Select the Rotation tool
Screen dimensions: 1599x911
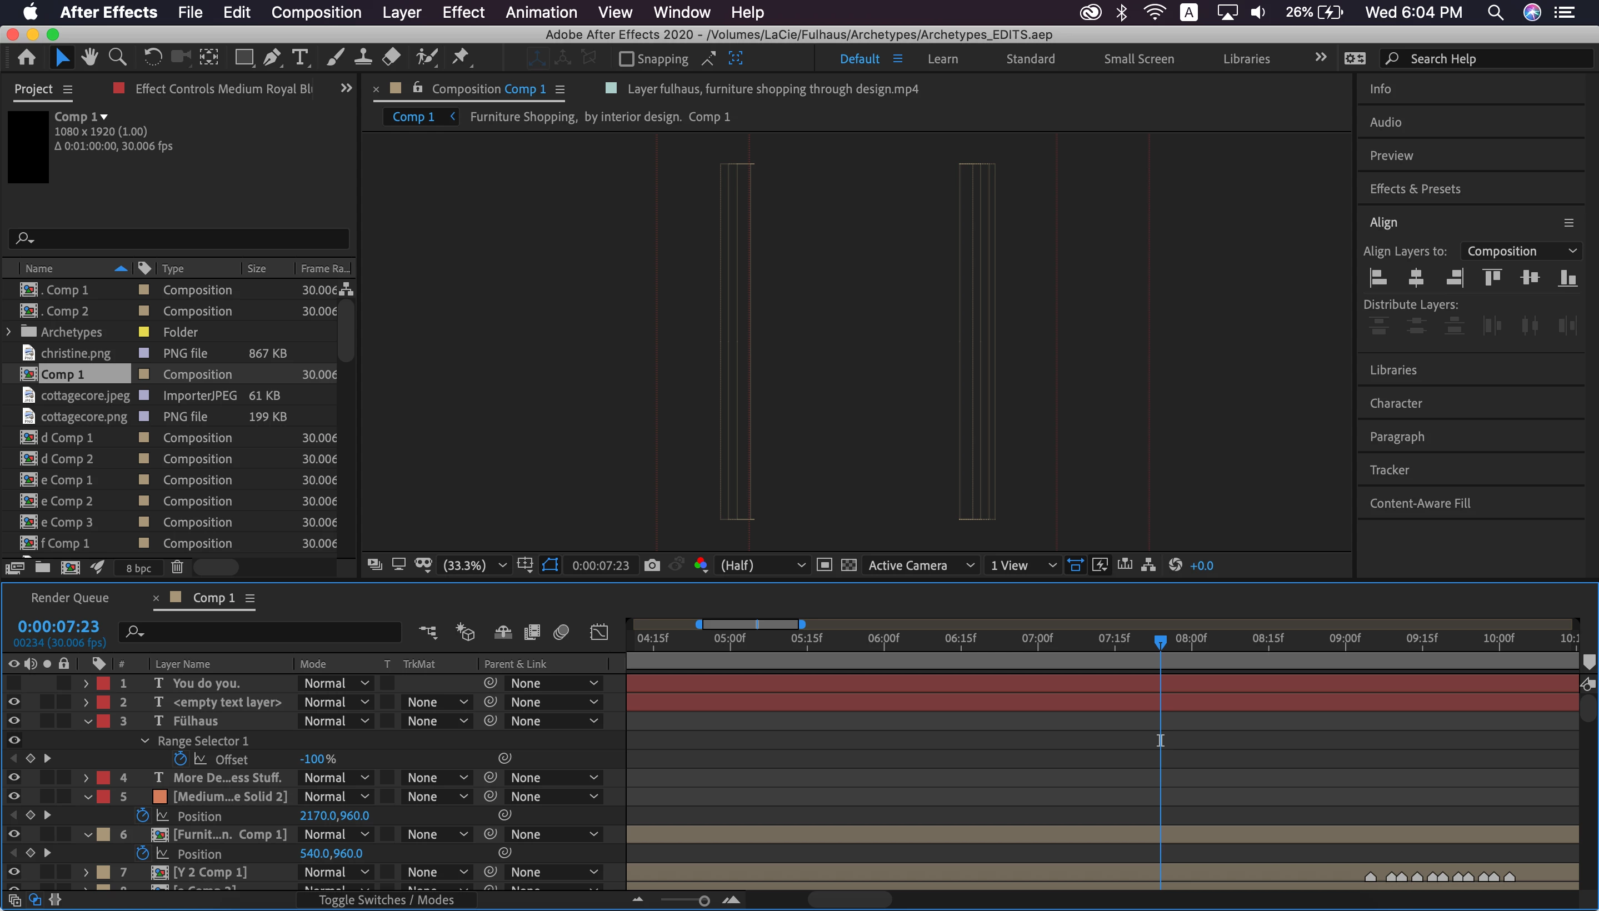tap(152, 58)
